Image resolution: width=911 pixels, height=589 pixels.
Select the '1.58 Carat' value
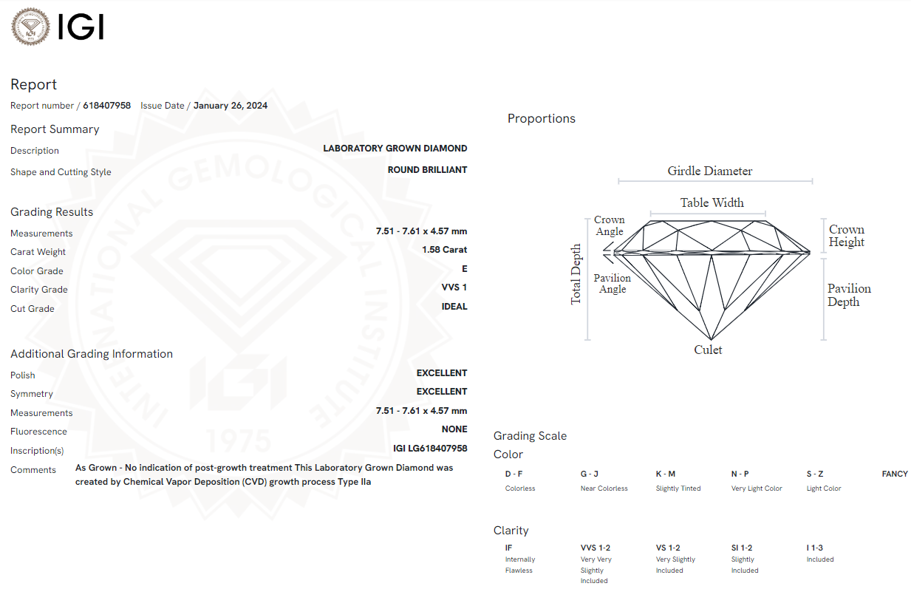coord(445,250)
